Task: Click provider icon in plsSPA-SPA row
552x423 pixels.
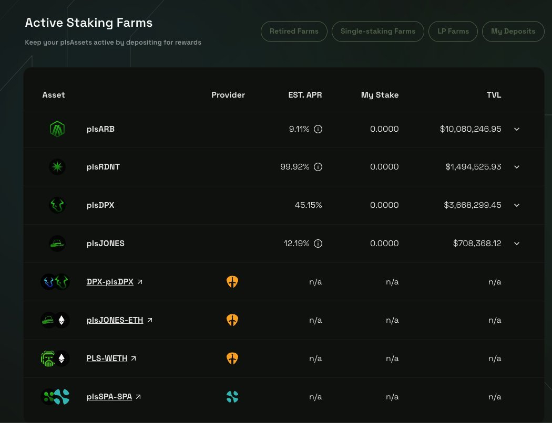Action: click(232, 397)
